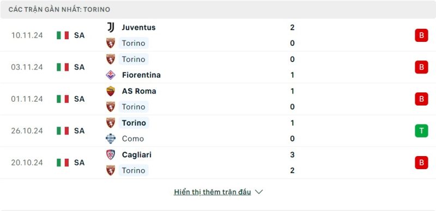This screenshot has height=211, width=436.
Task: Click the red B badge for Cagliari match
Action: tap(421, 163)
